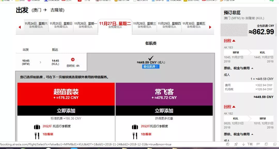This screenshot has width=279, height=149.
Task: Go to previous dates with left red arrow
Action: (20, 27)
